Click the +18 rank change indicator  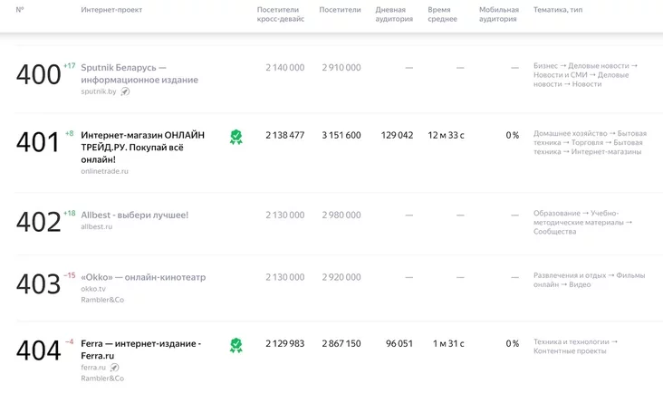pos(70,214)
